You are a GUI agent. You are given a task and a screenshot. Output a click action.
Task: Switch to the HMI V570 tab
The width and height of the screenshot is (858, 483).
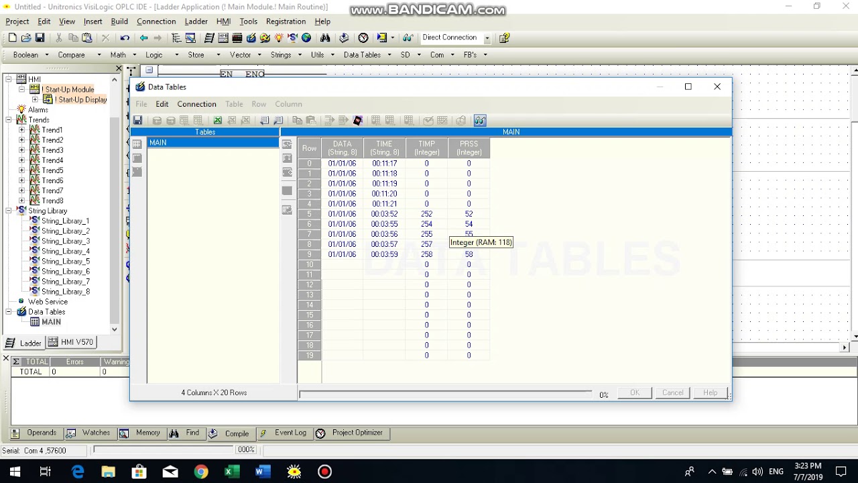(71, 342)
